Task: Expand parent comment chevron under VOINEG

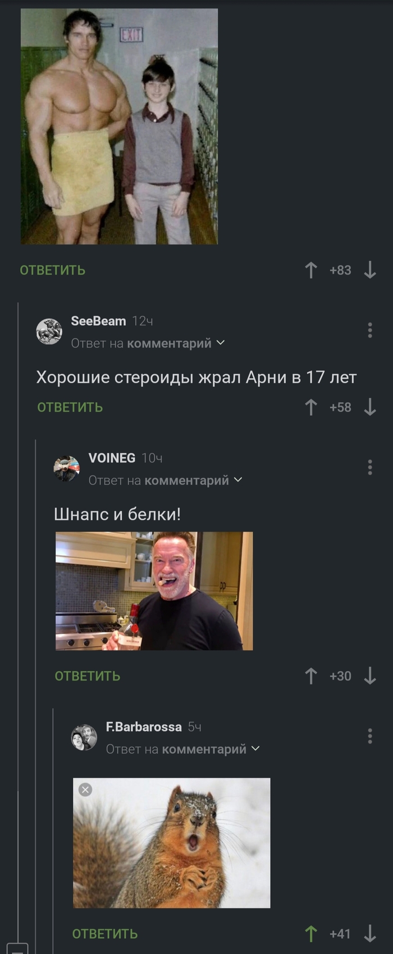Action: tap(238, 480)
